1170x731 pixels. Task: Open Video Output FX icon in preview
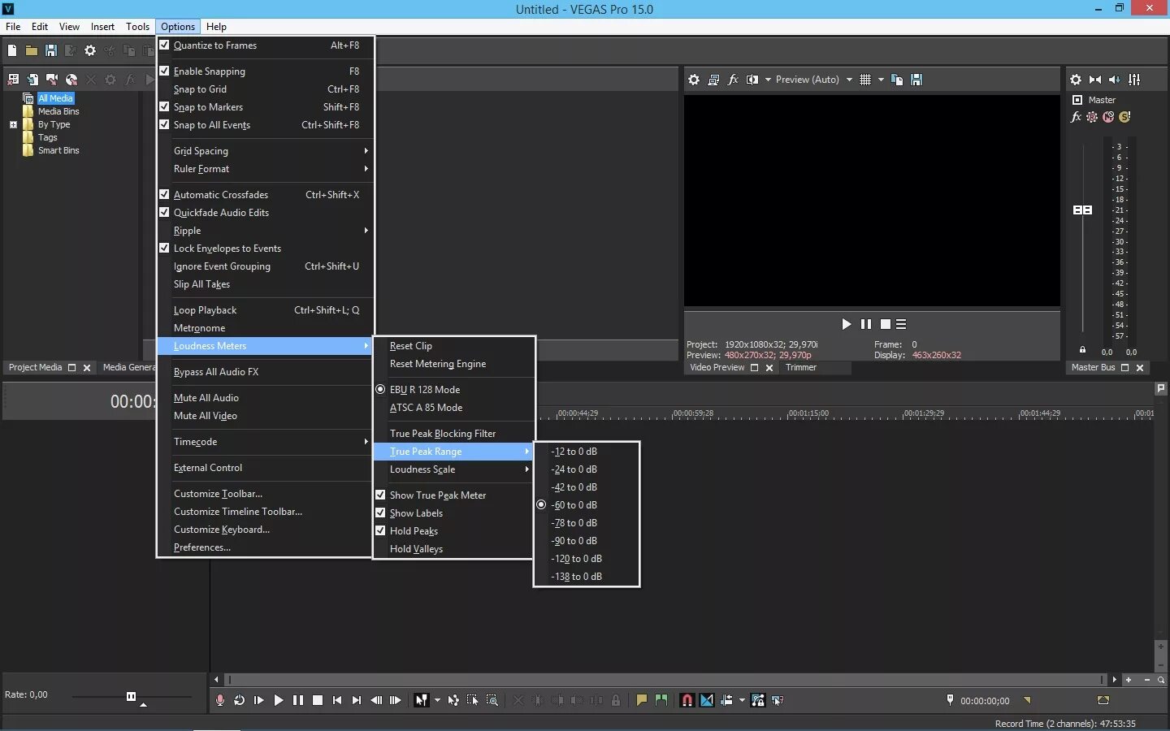click(x=733, y=80)
